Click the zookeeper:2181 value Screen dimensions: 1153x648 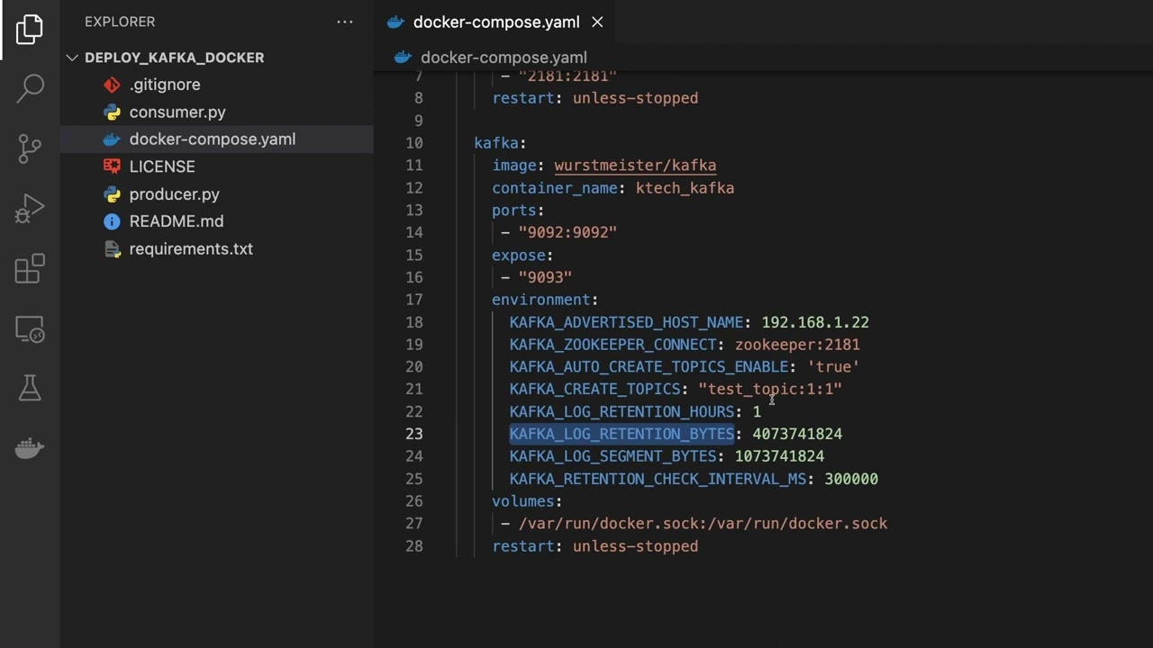point(797,345)
